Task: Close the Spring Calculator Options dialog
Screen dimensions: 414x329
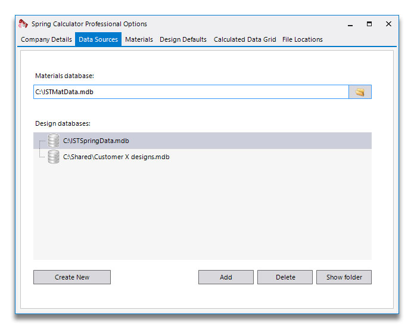Action: pos(388,24)
